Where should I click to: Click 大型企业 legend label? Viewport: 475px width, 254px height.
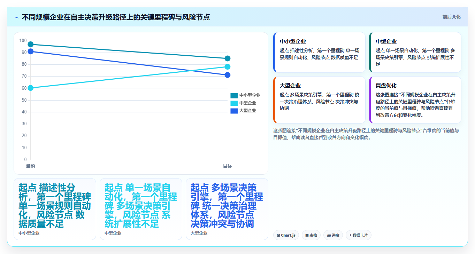pos(248,111)
